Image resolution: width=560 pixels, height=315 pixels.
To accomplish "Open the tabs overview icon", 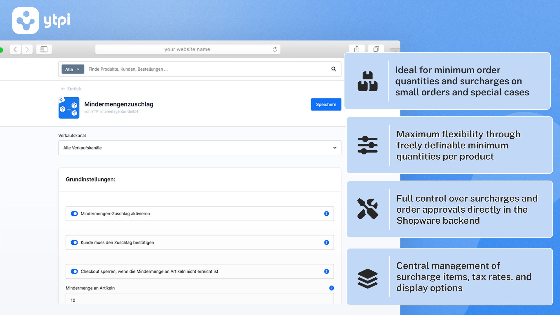I will [376, 49].
